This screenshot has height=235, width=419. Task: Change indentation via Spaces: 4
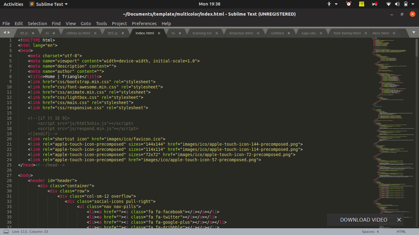pos(370,232)
